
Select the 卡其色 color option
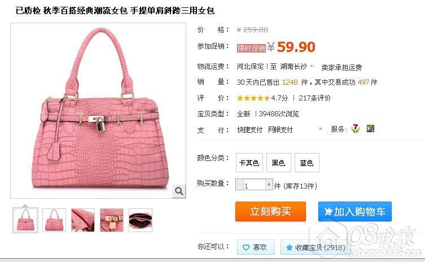[249, 163]
